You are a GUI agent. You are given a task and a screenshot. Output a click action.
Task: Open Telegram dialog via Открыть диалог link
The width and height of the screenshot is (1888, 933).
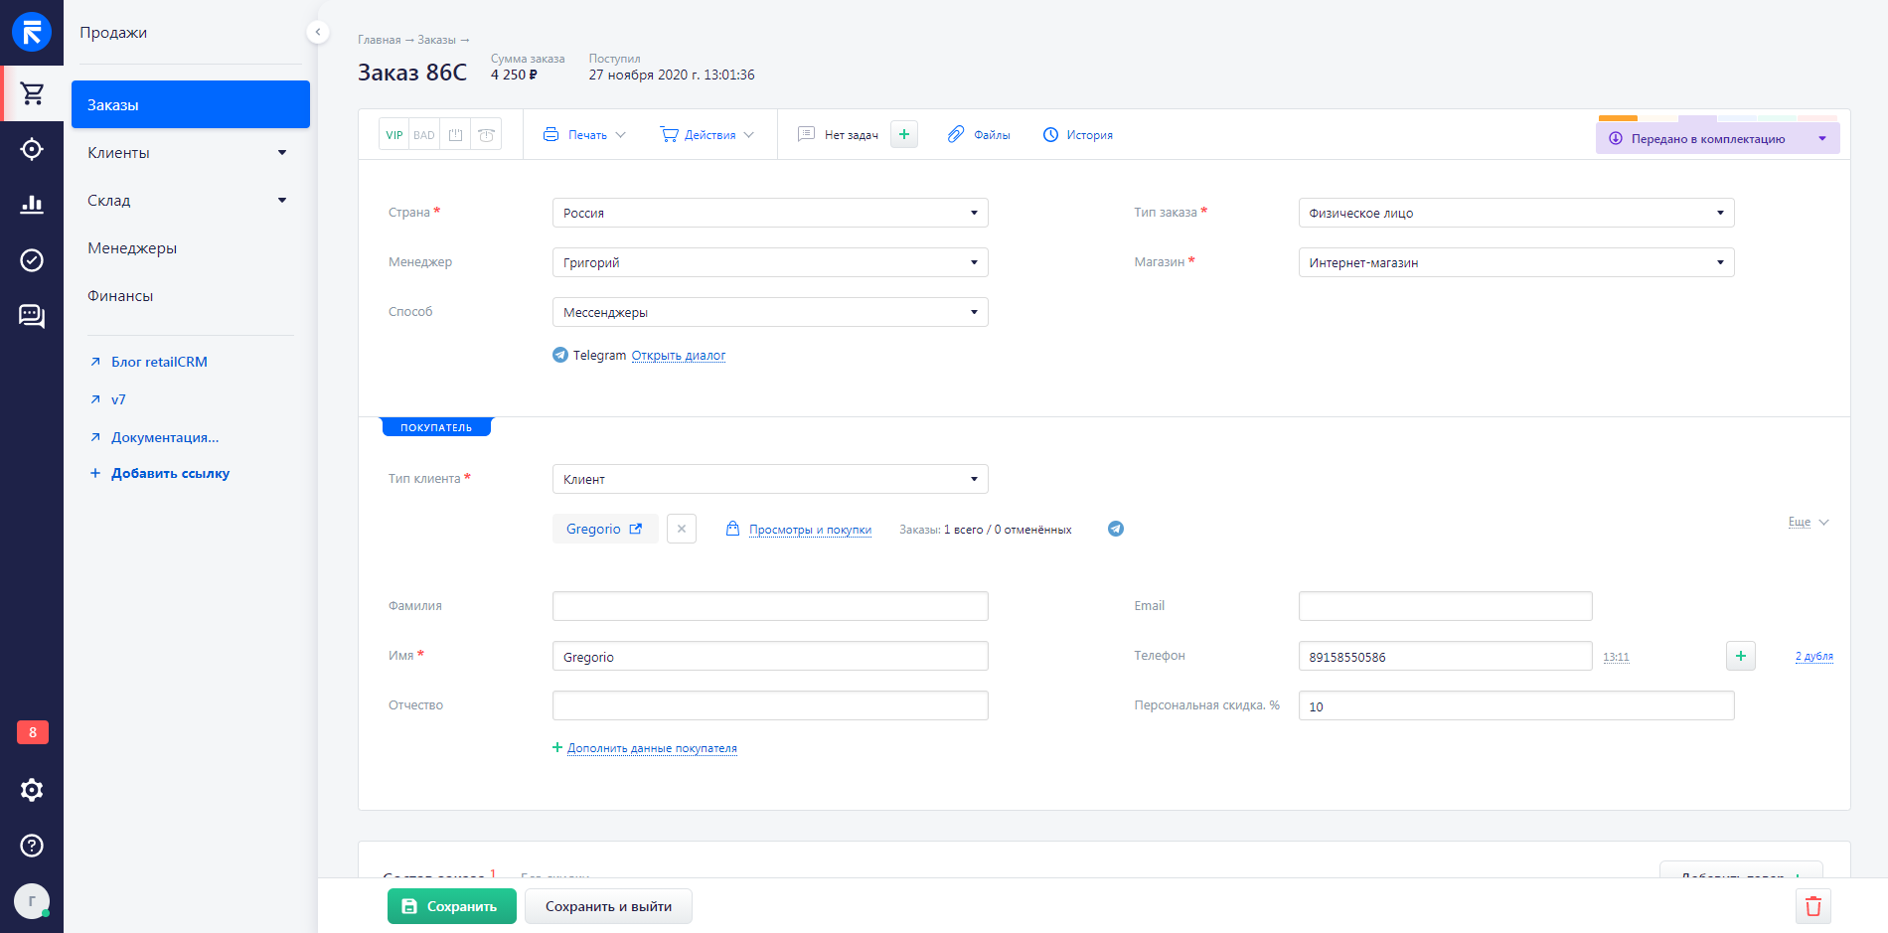coord(678,356)
